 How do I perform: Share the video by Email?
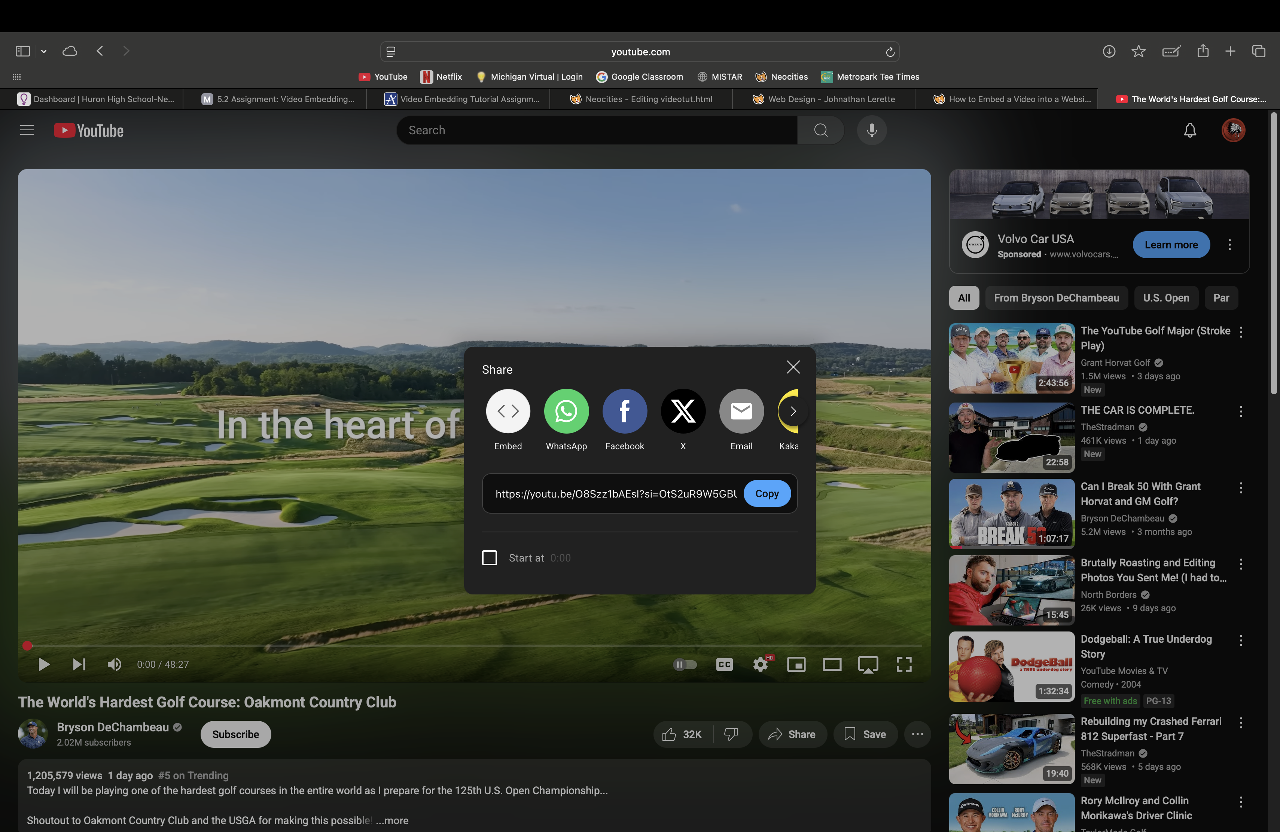(741, 411)
